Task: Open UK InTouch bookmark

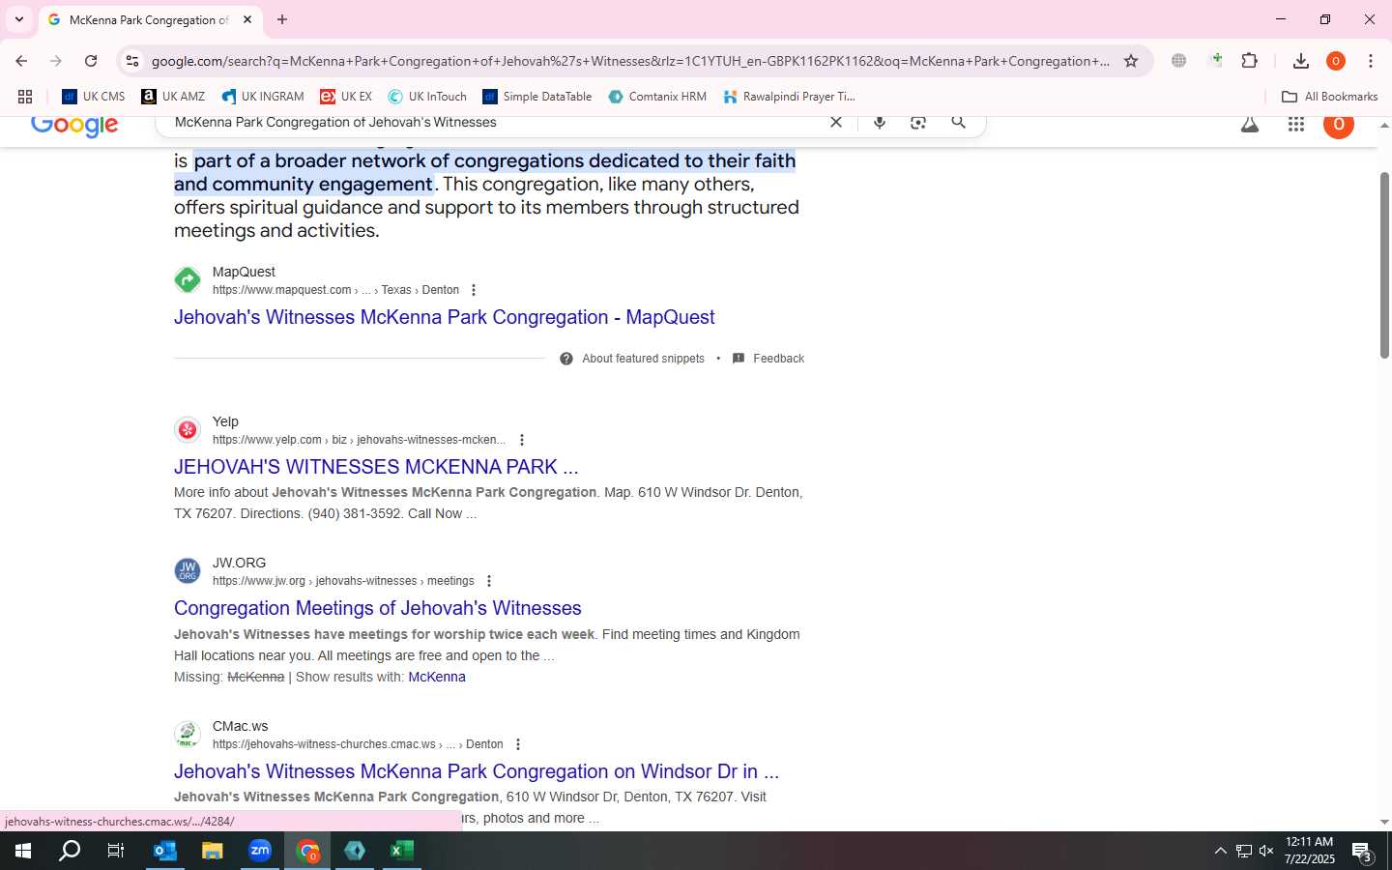Action: (427, 97)
